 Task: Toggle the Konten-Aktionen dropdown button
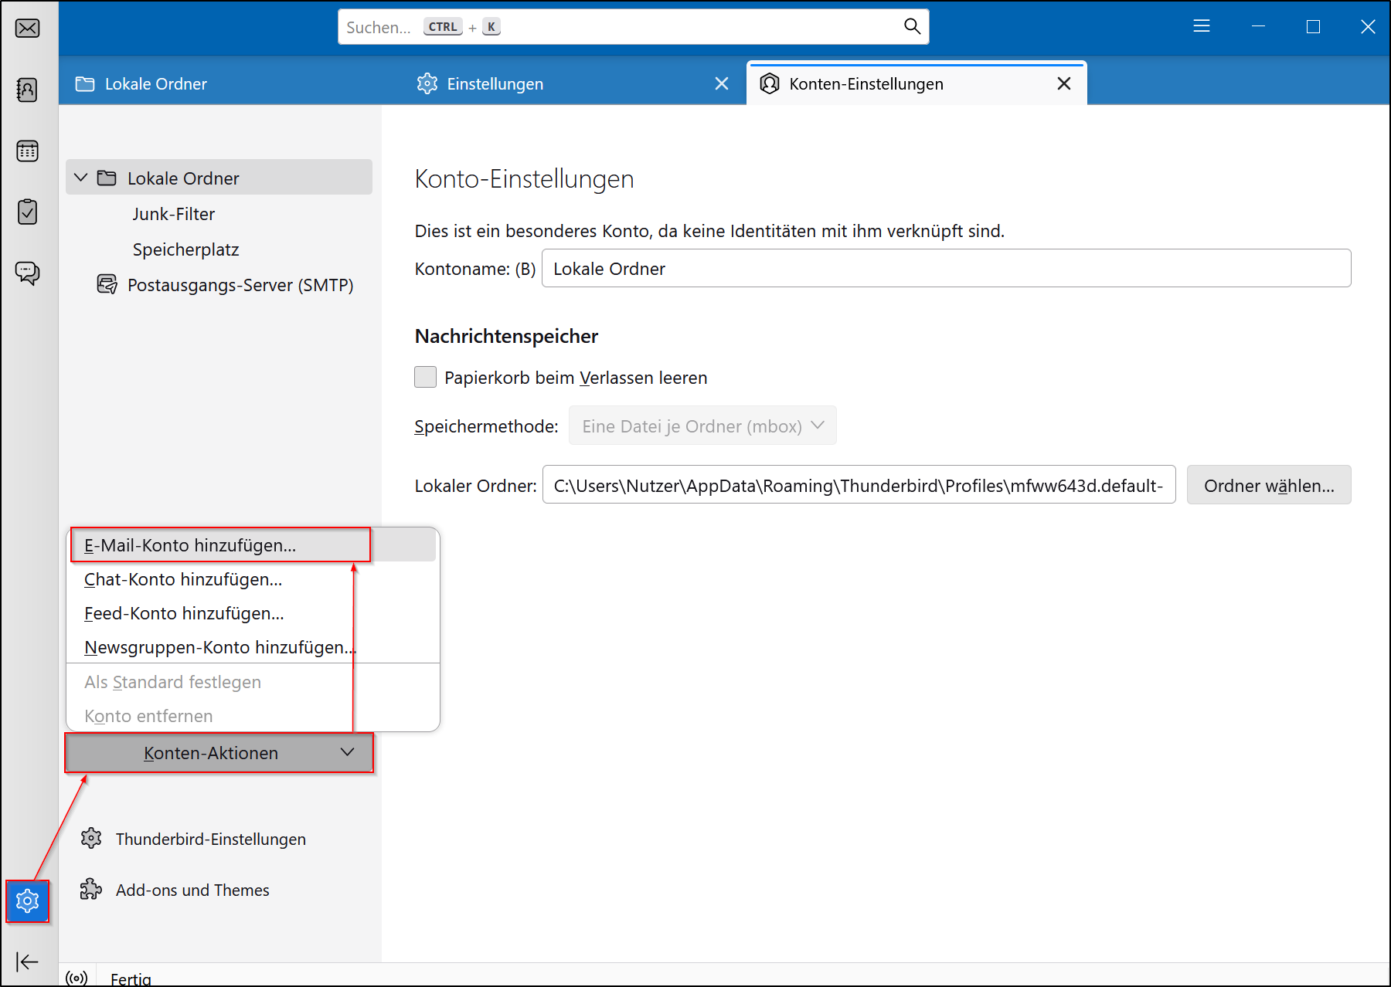[x=219, y=753]
